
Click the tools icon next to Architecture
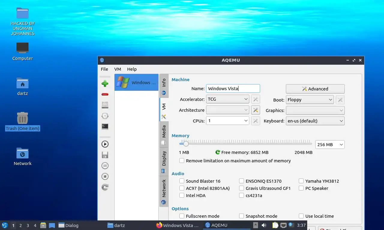click(x=255, y=110)
